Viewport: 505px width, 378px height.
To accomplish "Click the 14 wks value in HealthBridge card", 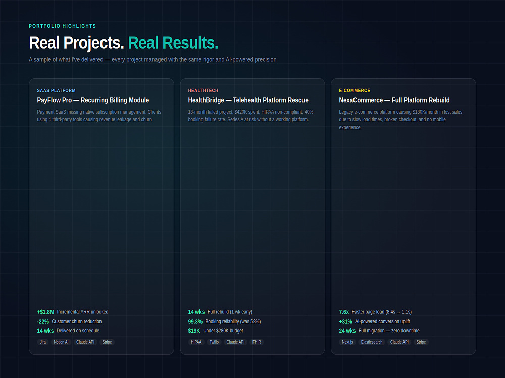I will (196, 312).
